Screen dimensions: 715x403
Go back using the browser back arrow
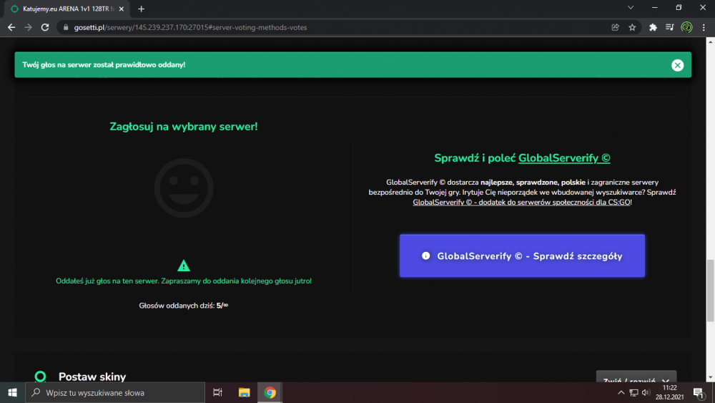point(11,27)
